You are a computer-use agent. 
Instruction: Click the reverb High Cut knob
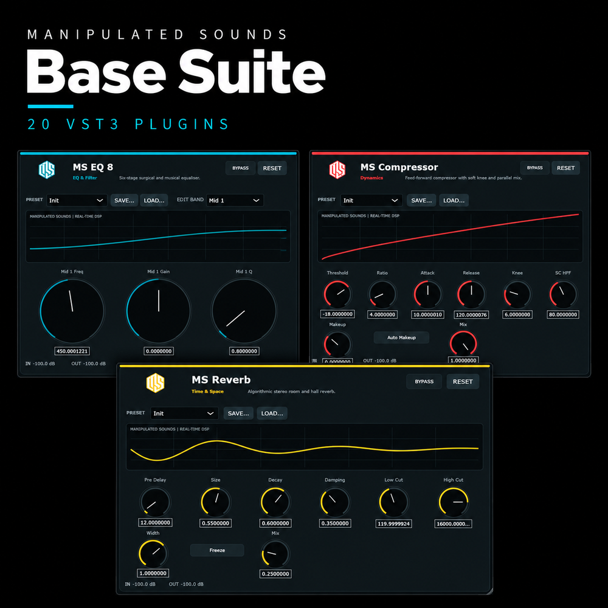click(454, 502)
